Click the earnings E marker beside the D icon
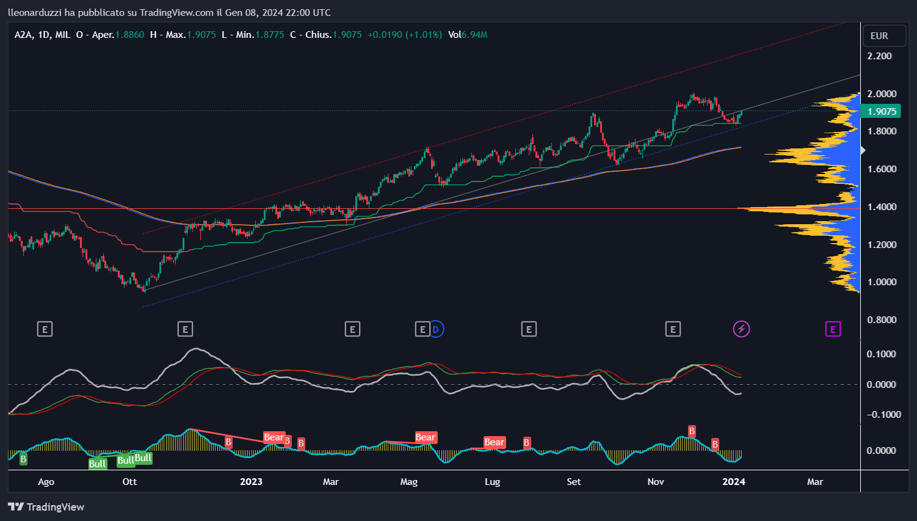The image size is (917, 521). (422, 330)
